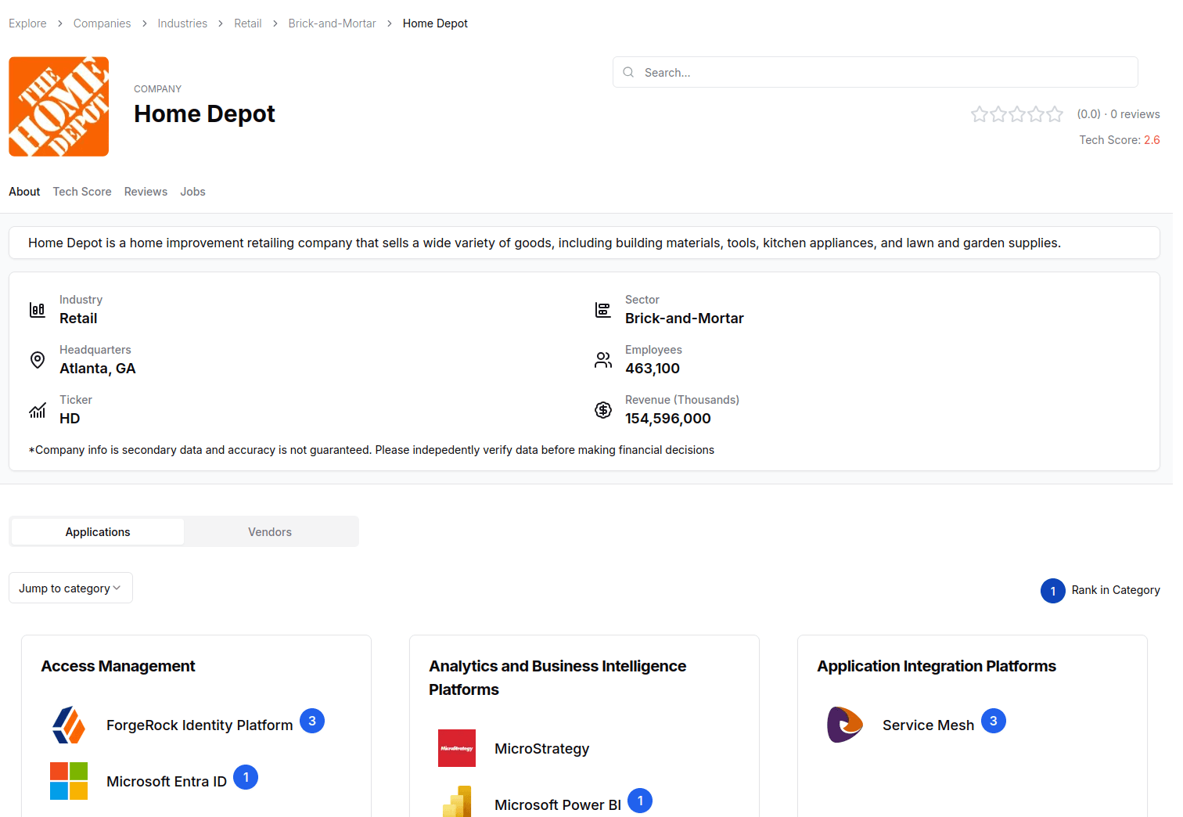Click the fifth rating star

point(1055,114)
